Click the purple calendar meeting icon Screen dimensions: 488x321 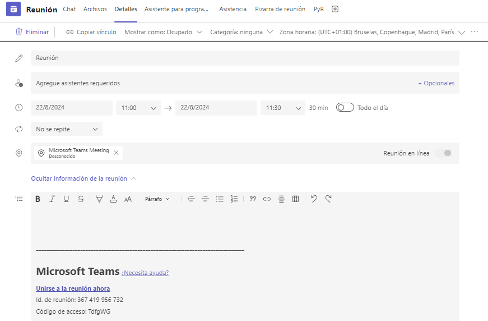tap(13, 9)
